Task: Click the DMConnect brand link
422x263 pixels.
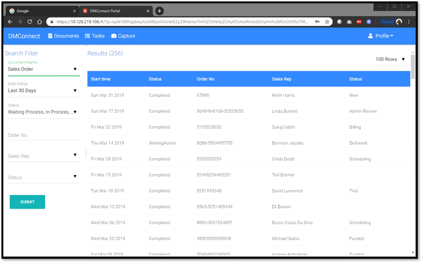Action: point(24,36)
